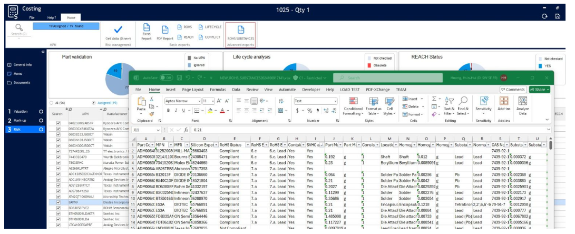Export the LIFECYCLE report

coord(210,27)
